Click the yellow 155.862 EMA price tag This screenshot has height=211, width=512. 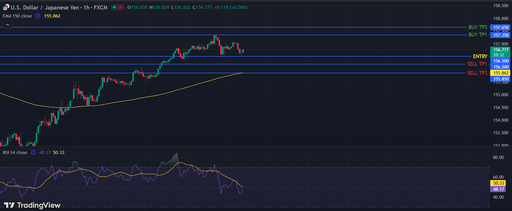pos(501,73)
